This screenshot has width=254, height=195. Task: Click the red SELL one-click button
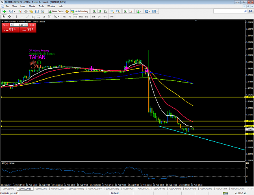(6, 25)
